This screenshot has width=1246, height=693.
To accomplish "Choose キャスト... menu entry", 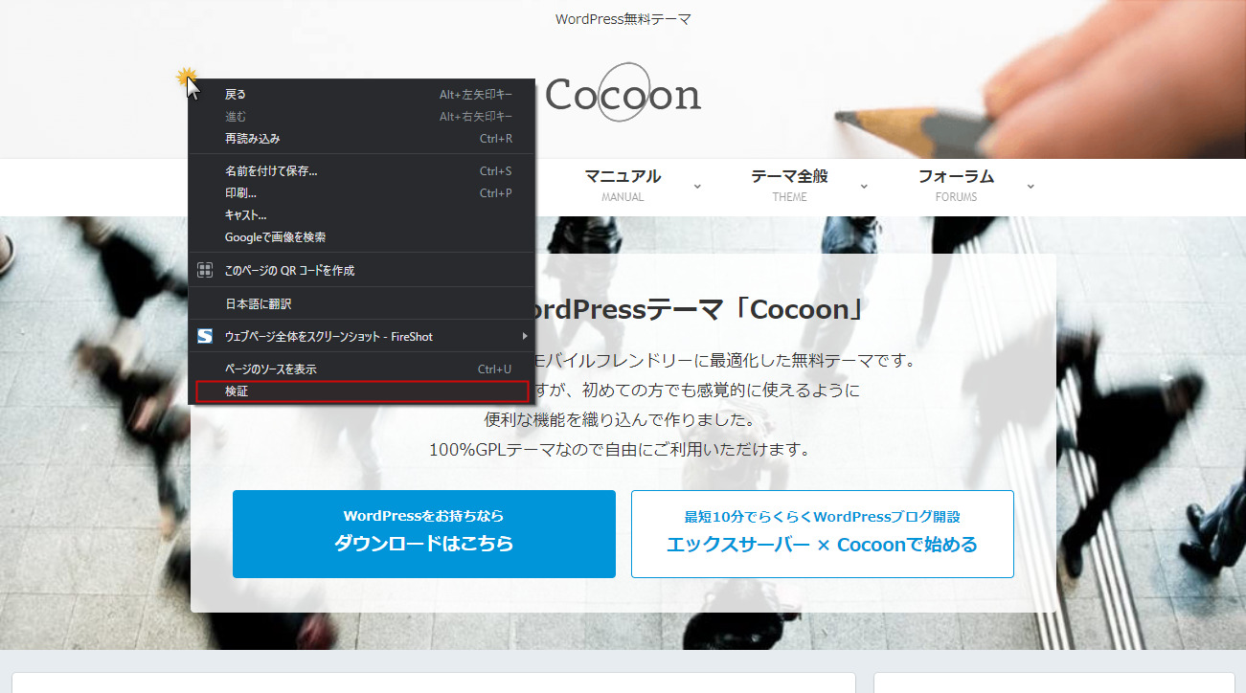I will [x=361, y=214].
